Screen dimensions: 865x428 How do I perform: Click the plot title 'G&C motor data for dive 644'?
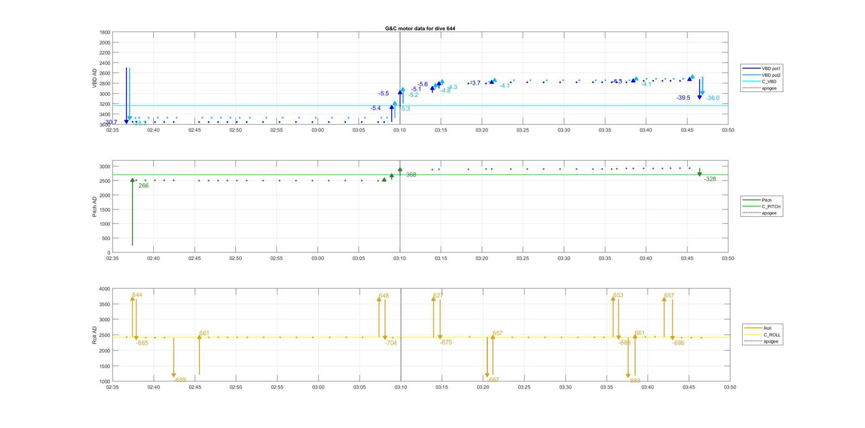pos(420,28)
